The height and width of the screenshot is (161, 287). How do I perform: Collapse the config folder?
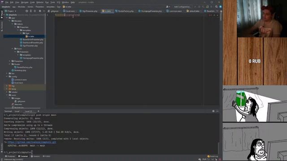pos(7,76)
